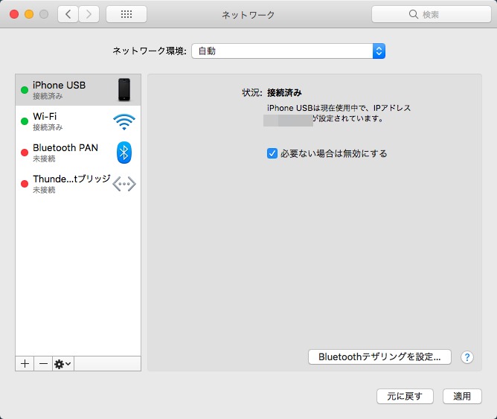Open the help question mark button
Screen dimensions: 497x419
click(467, 357)
